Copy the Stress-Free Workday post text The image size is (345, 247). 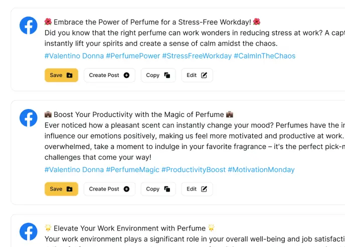[x=158, y=75]
